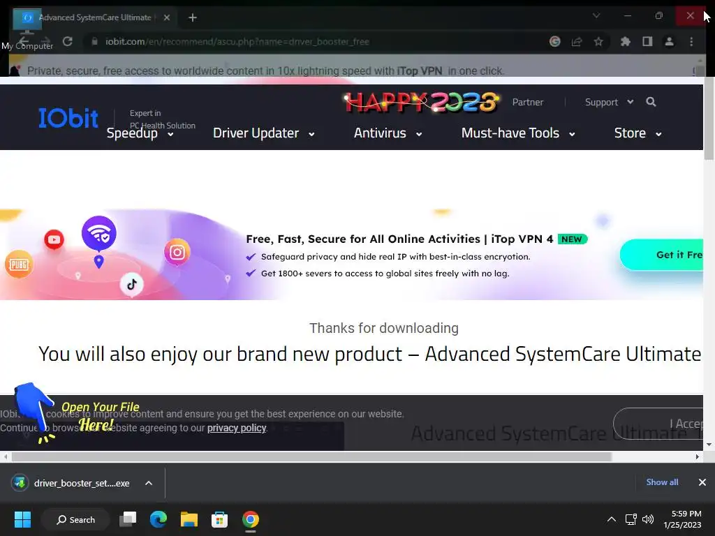Viewport: 715px width, 536px height.
Task: Accept cookies with I Accept button
Action: tap(659, 424)
